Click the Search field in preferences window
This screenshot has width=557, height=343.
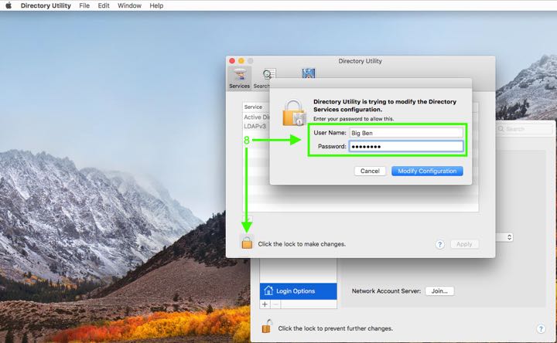[525, 129]
